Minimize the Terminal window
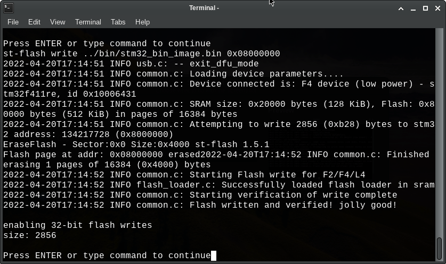Image resolution: width=446 pixels, height=264 pixels. pos(414,8)
